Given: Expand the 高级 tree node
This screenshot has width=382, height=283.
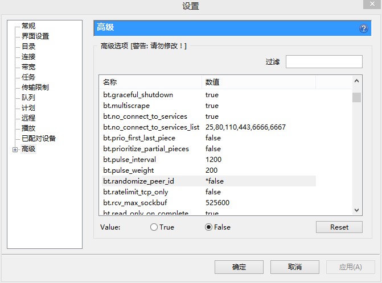Looking at the screenshot, I should pos(15,149).
